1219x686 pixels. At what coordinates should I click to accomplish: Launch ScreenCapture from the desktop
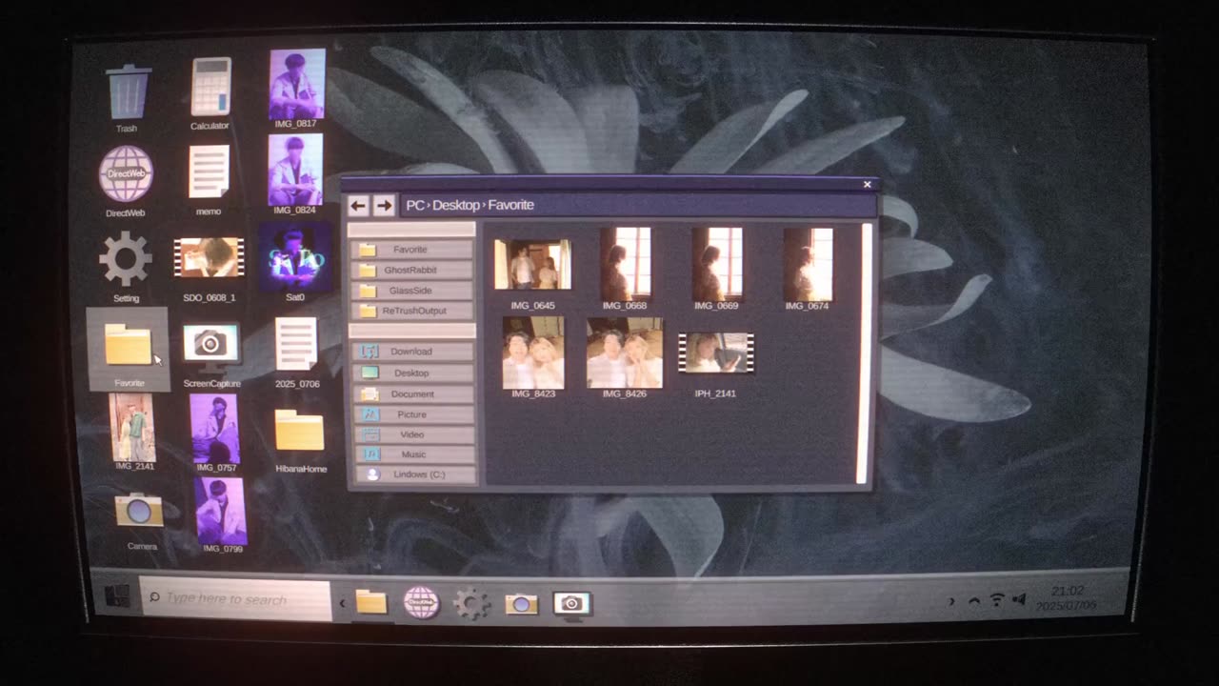210,346
